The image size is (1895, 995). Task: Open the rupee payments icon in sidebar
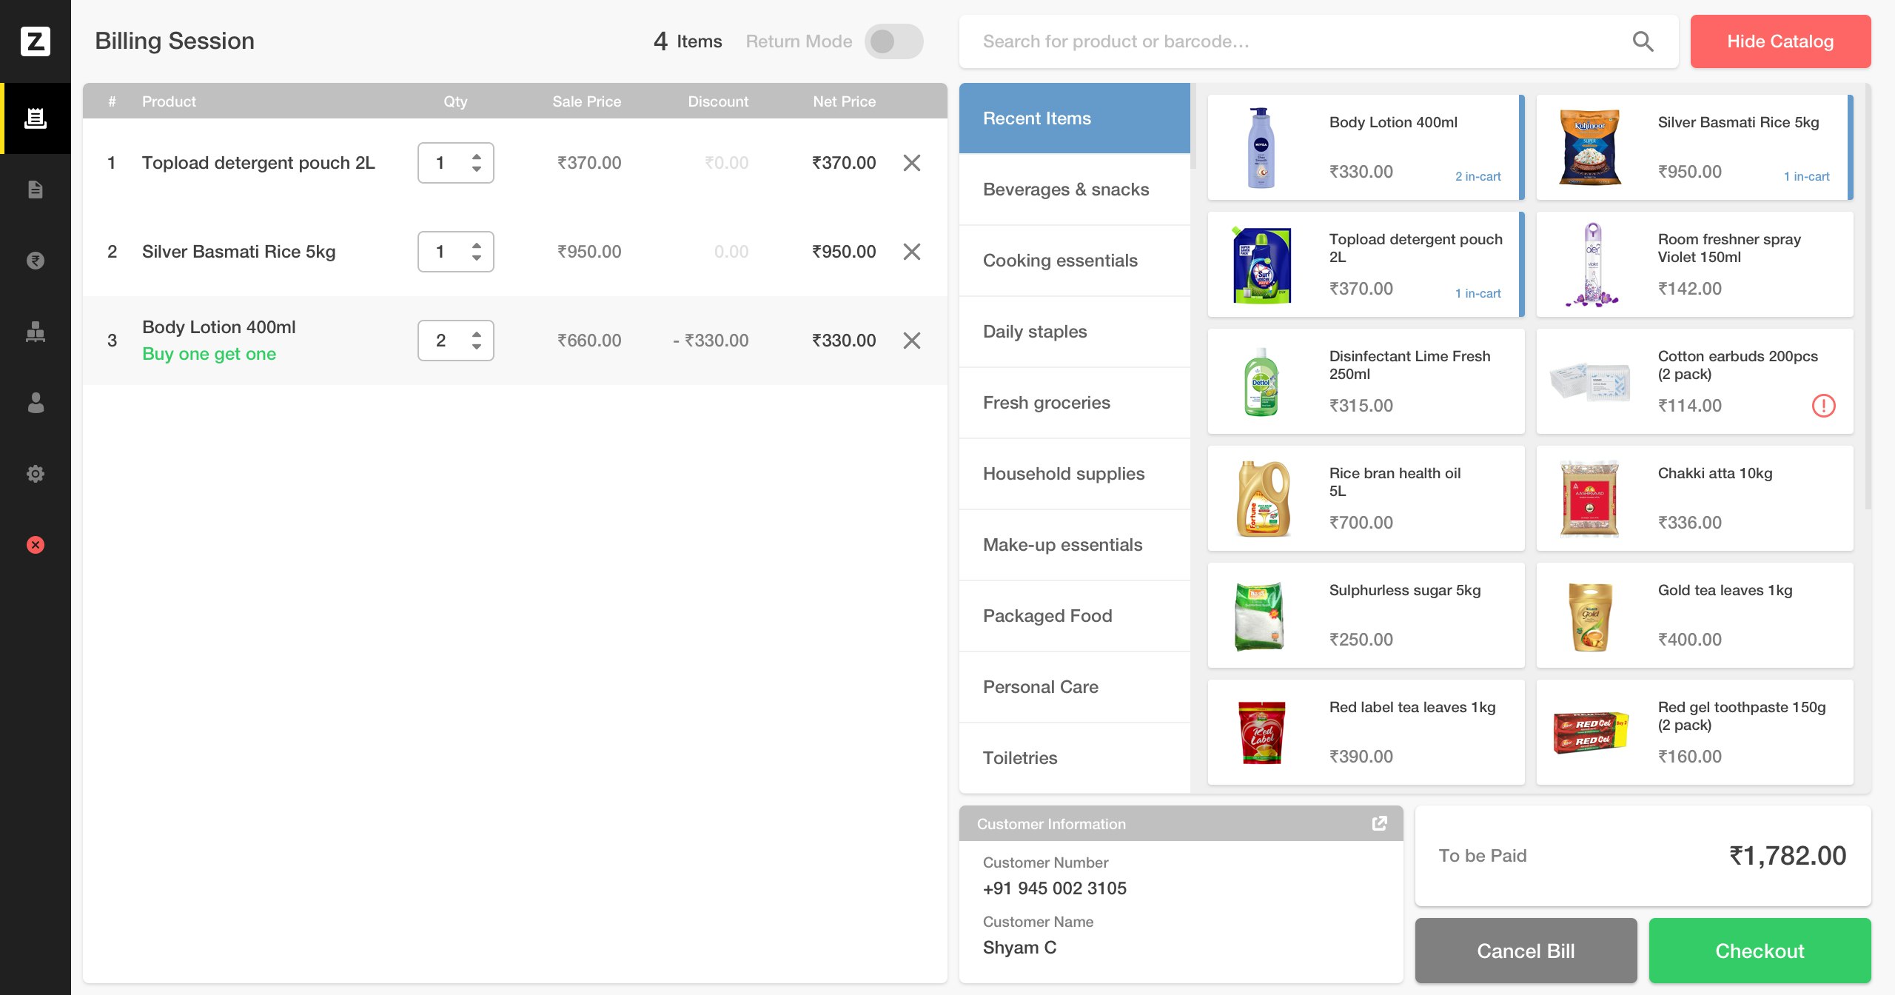36,260
